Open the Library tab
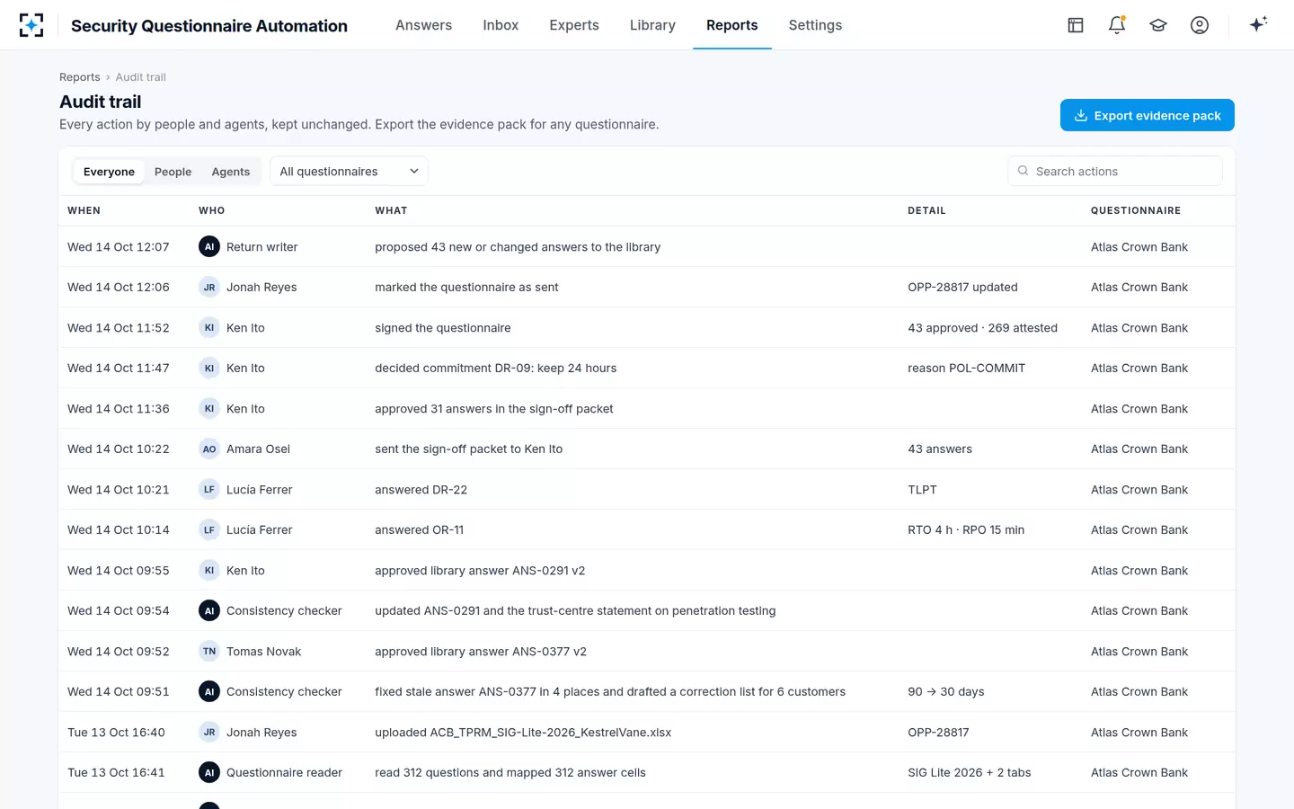1294x809 pixels. pos(652,25)
